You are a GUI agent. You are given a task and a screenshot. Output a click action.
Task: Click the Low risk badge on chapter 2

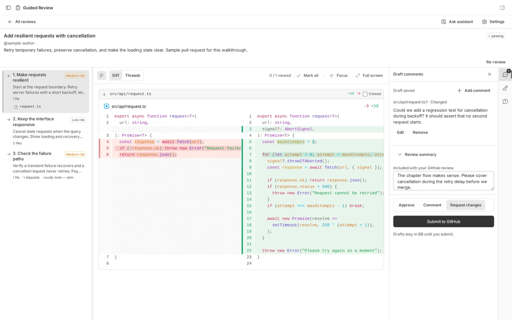[x=78, y=120]
